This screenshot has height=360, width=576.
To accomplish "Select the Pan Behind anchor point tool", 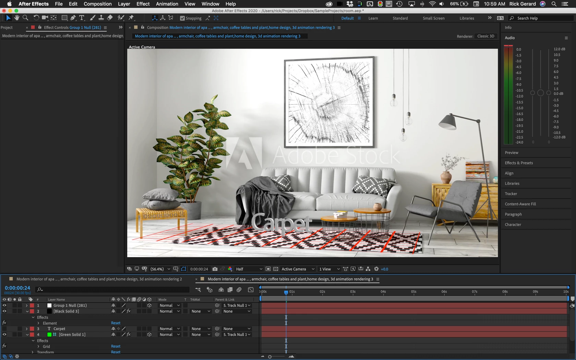I will [x=54, y=18].
